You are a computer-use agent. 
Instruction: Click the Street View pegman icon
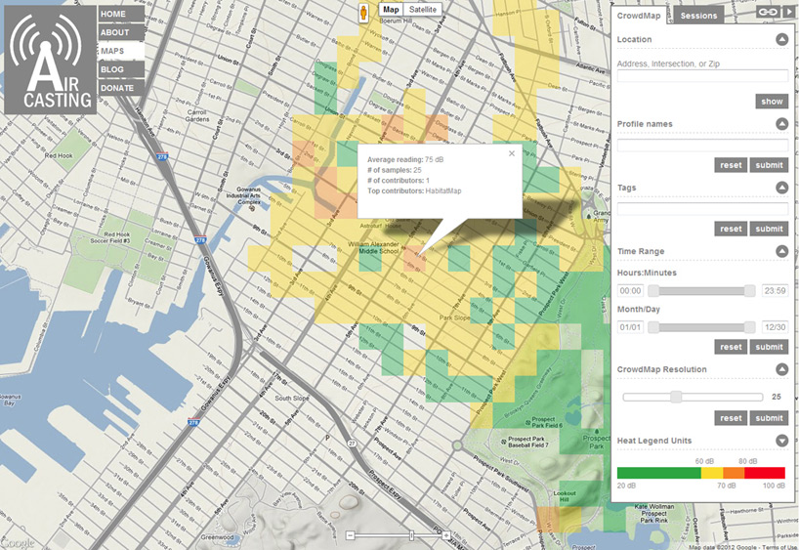pyautogui.click(x=363, y=12)
